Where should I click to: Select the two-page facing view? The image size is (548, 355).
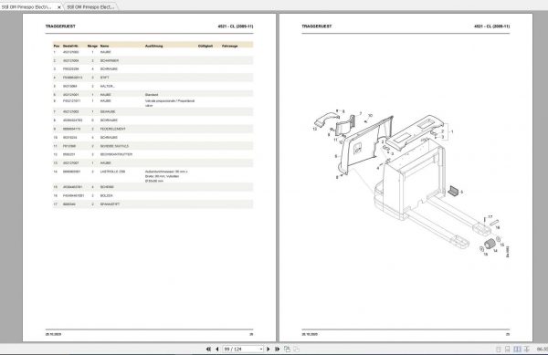(517, 349)
